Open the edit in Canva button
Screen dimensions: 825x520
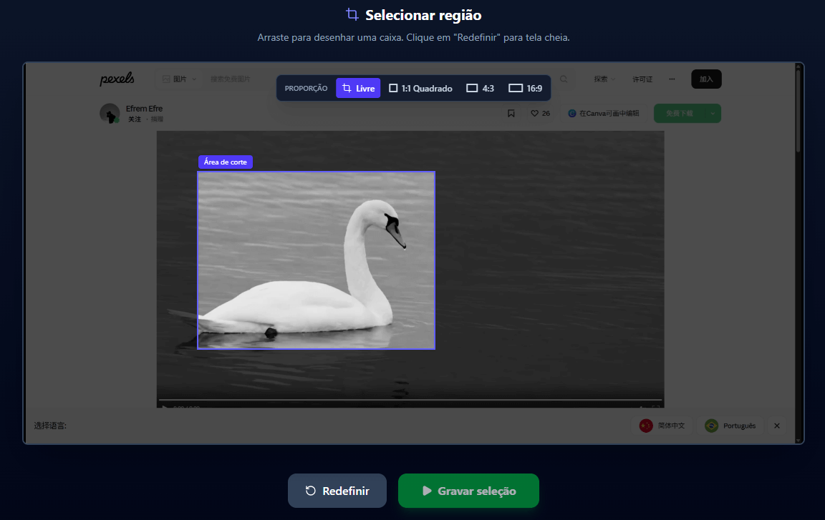coord(604,114)
